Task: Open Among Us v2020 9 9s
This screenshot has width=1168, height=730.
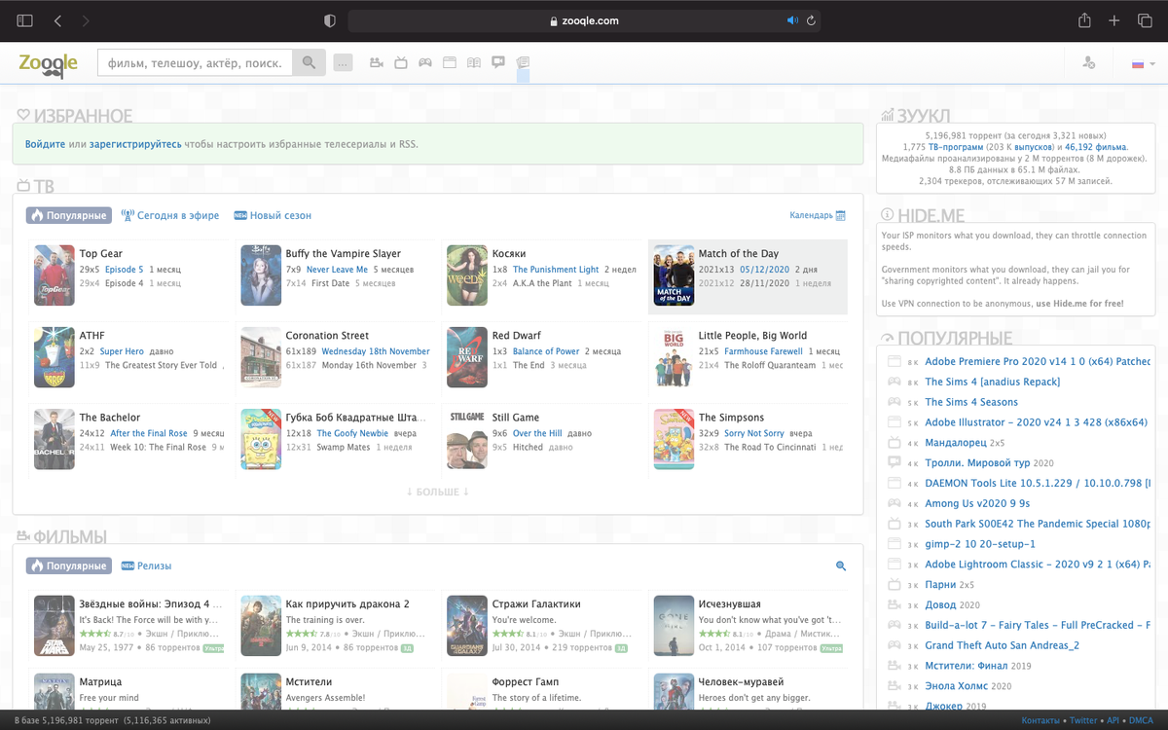Action: tap(977, 503)
